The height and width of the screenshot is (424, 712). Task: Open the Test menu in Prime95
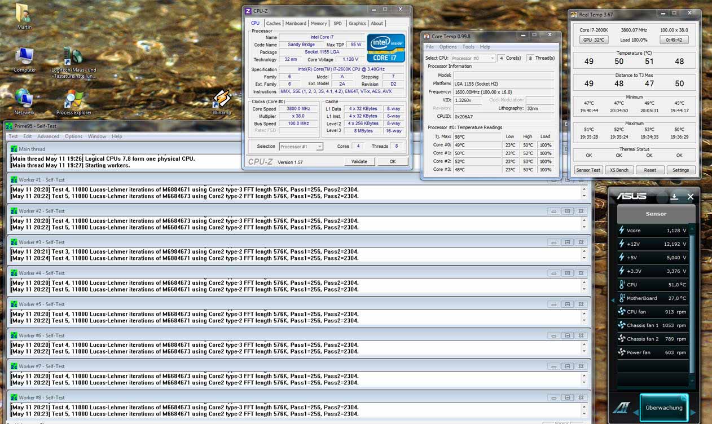[13, 136]
